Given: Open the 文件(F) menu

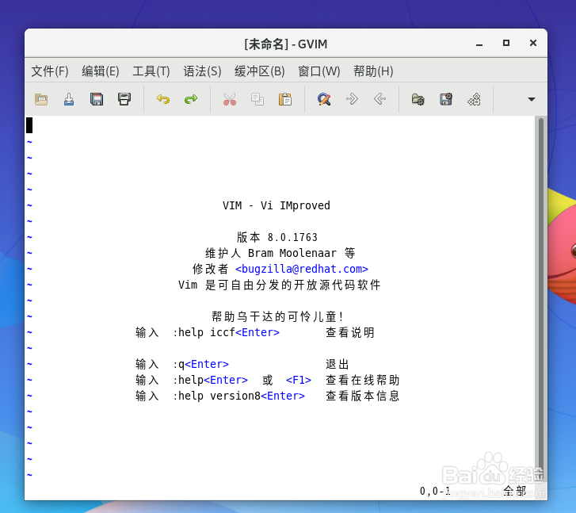Looking at the screenshot, I should pos(50,71).
